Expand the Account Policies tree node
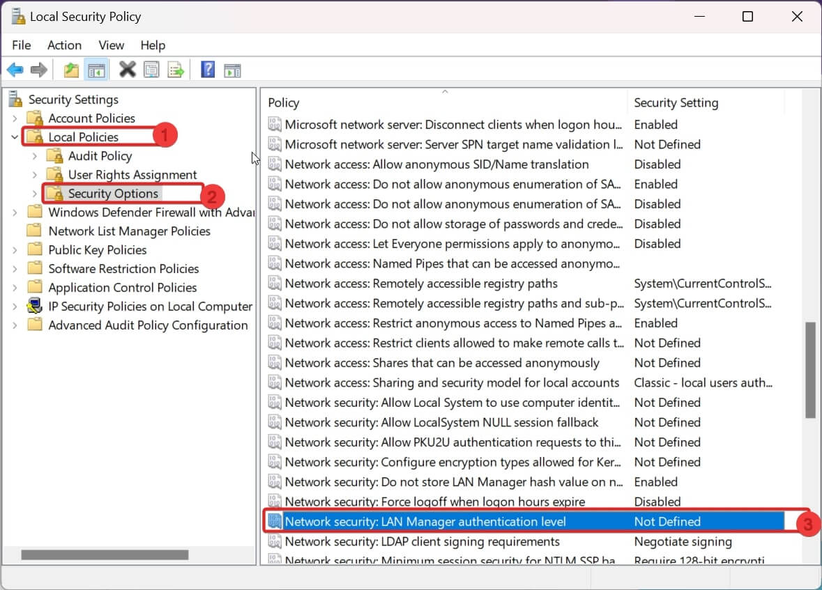822x590 pixels. tap(15, 118)
